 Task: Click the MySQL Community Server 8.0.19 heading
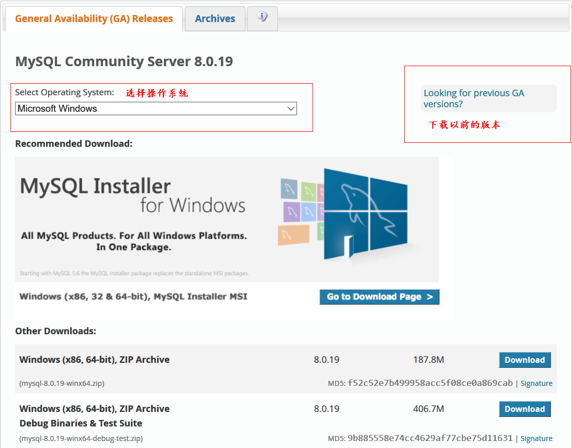pyautogui.click(x=124, y=61)
